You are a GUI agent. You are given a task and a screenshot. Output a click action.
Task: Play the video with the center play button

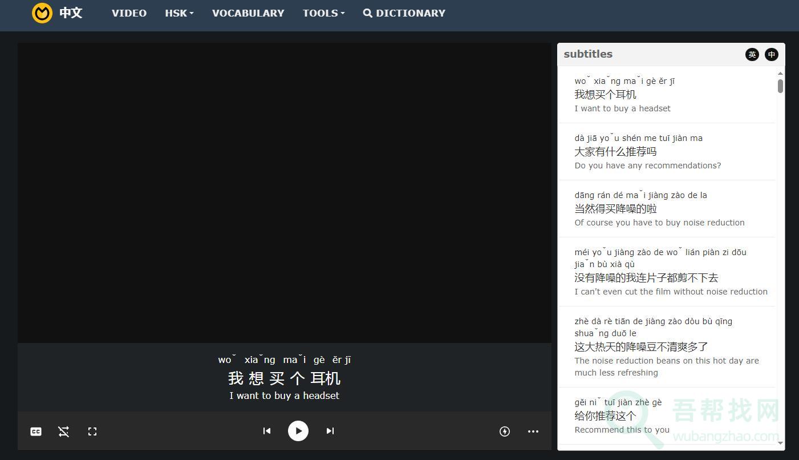298,431
